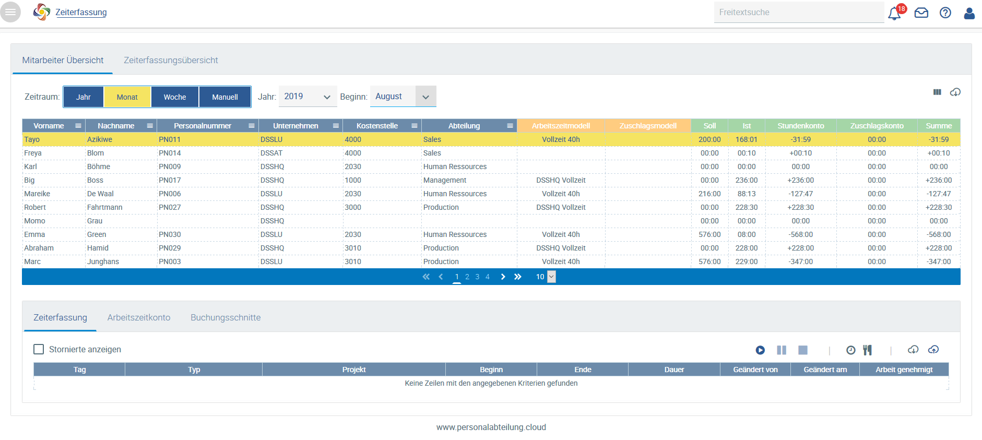The image size is (982, 440).
Task: Switch to Zeiterfassungsübersicht tab
Action: click(171, 60)
